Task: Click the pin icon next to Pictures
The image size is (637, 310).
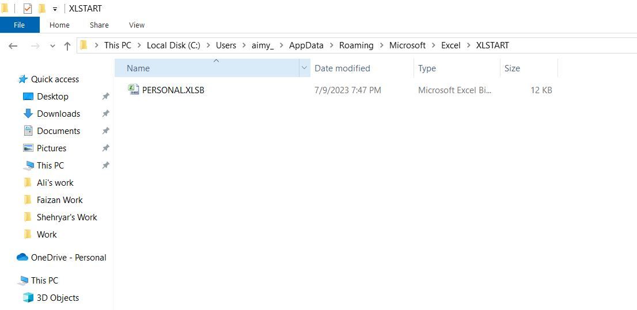Action: (x=105, y=148)
